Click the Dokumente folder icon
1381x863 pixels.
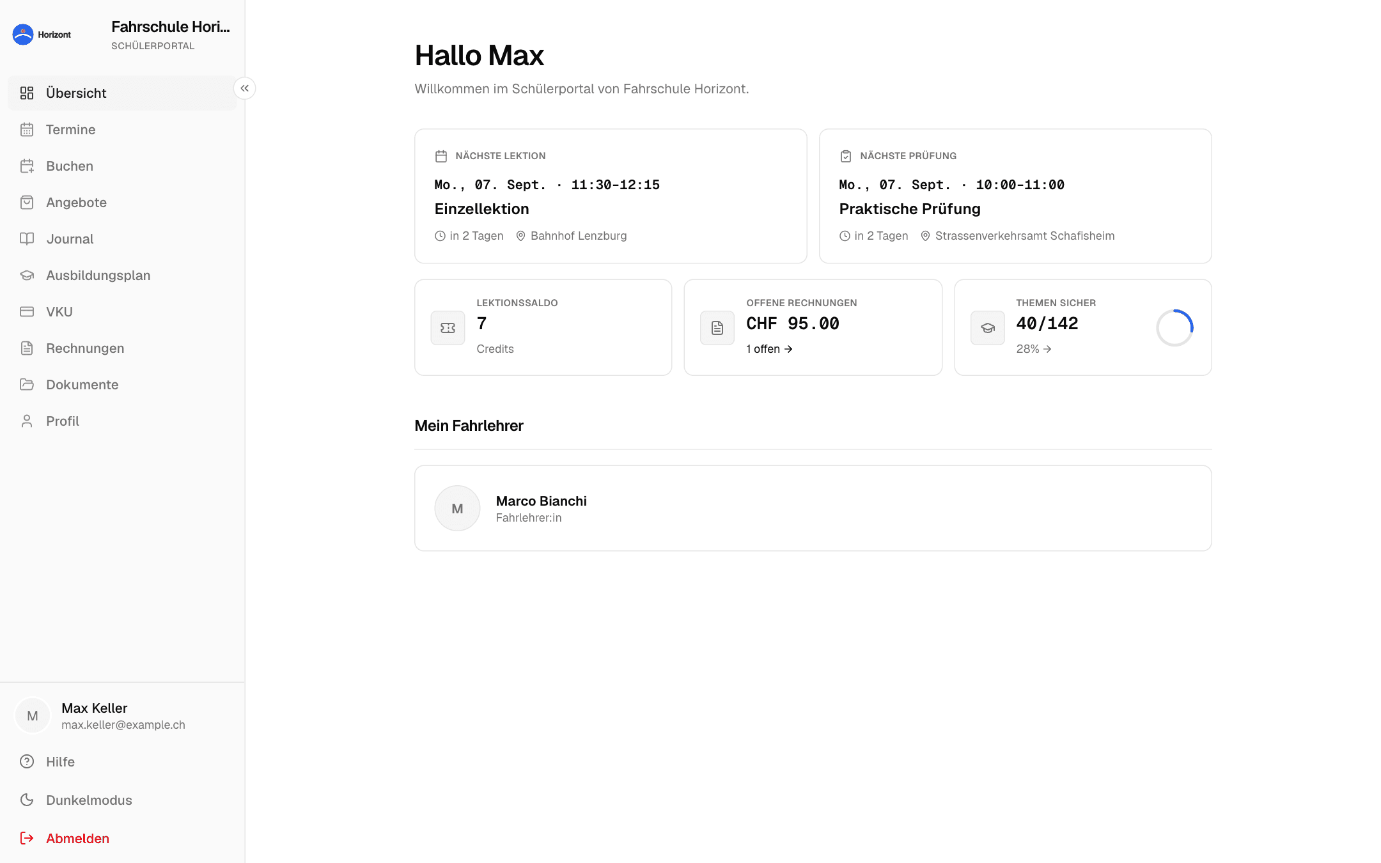point(27,385)
